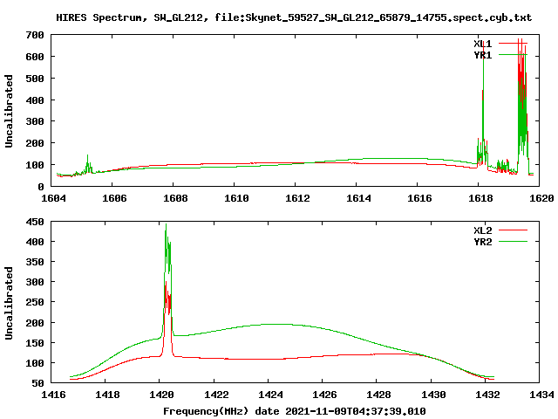The width and height of the screenshot is (558, 419).
Task: Click the YR1 legend label
Action: click(482, 55)
